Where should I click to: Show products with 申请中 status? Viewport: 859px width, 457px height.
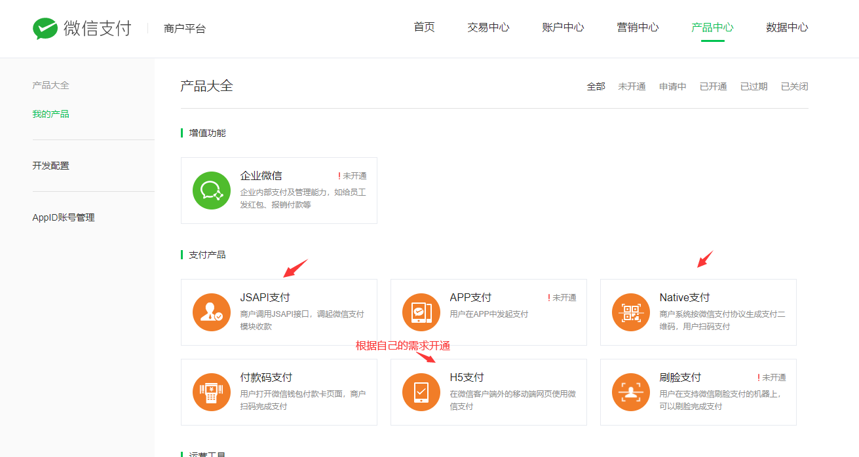[x=672, y=86]
